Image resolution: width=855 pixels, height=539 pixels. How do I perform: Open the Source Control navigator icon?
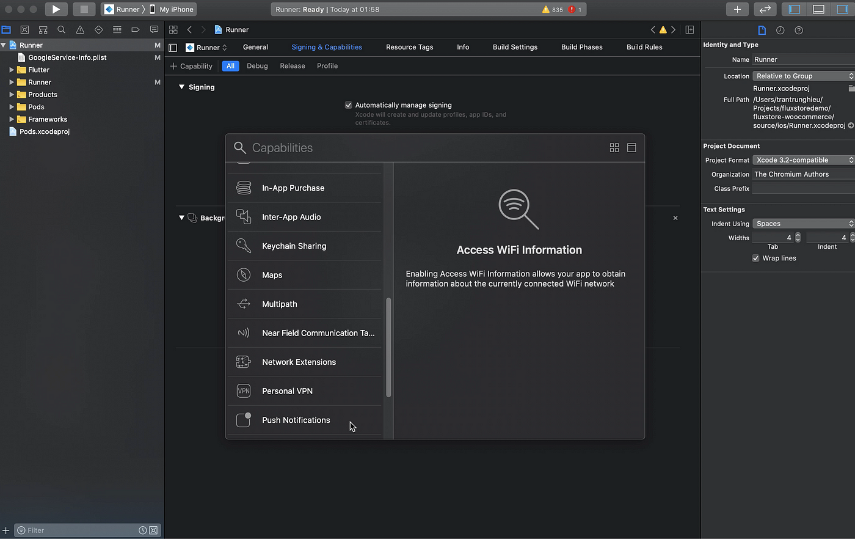(x=24, y=29)
